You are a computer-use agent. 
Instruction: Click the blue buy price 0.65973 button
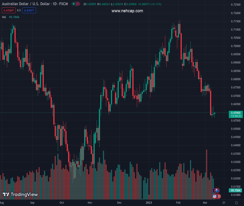30,10
